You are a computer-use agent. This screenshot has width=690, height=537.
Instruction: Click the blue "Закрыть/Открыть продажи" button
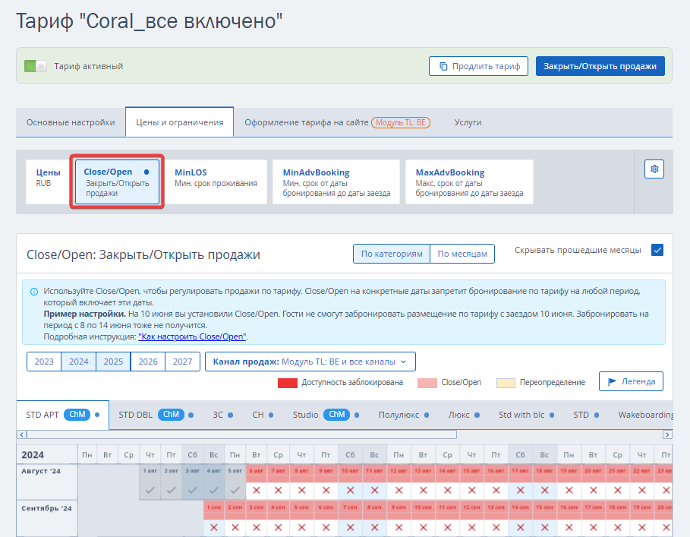point(600,66)
